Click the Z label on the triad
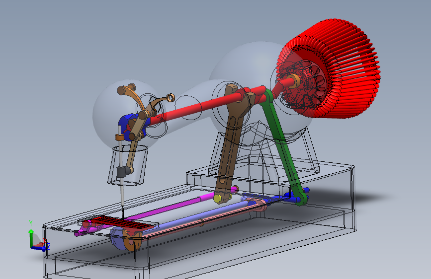Viewport: 431px width, 279px height. [49, 246]
